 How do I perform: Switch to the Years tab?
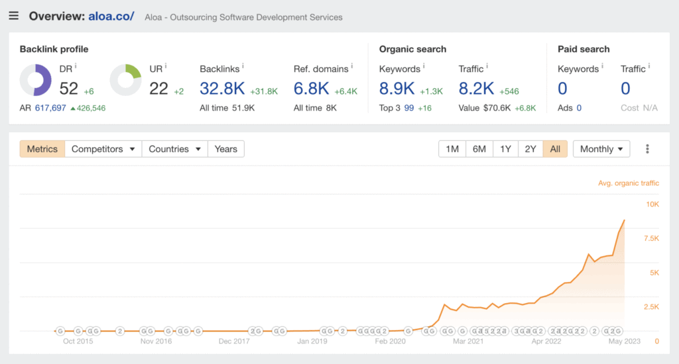click(x=226, y=149)
